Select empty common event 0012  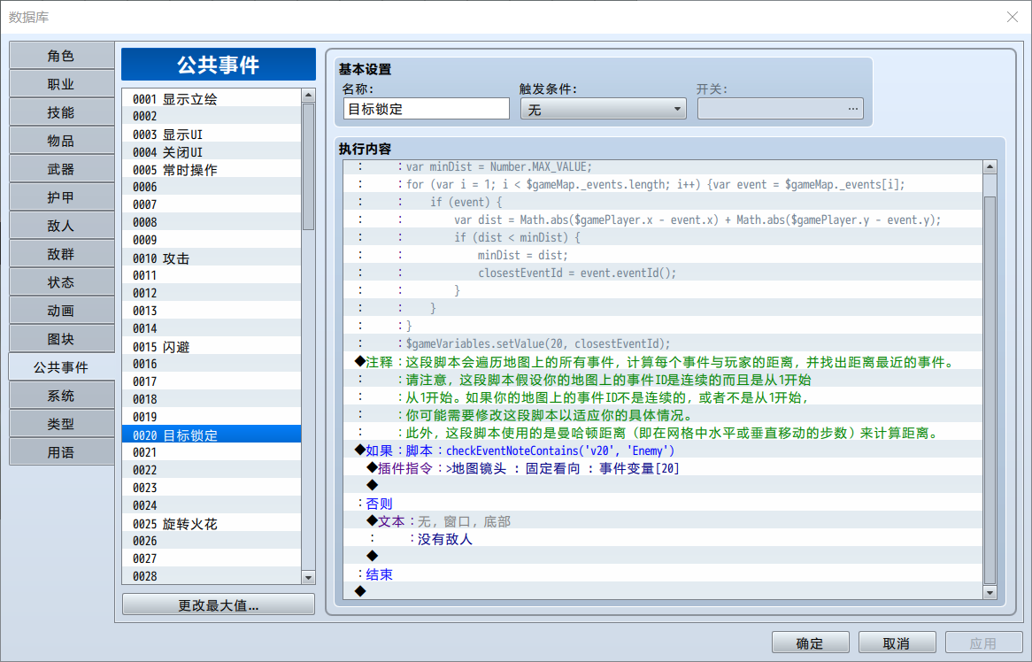tap(212, 294)
